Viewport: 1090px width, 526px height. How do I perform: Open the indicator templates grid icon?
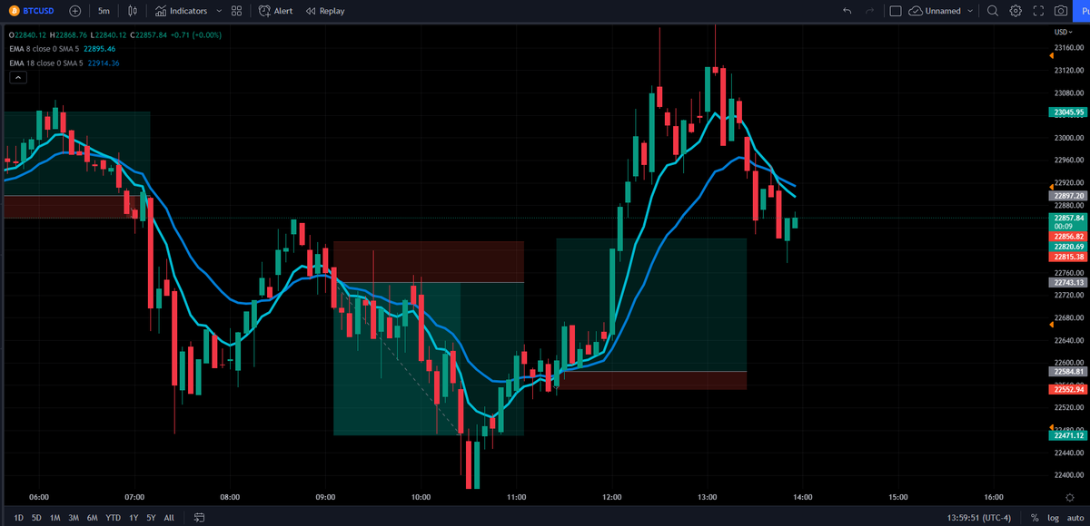(x=236, y=11)
